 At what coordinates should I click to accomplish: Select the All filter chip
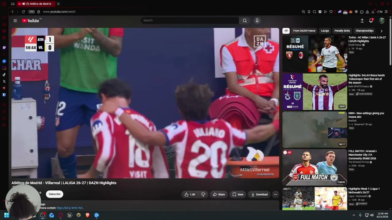point(286,31)
